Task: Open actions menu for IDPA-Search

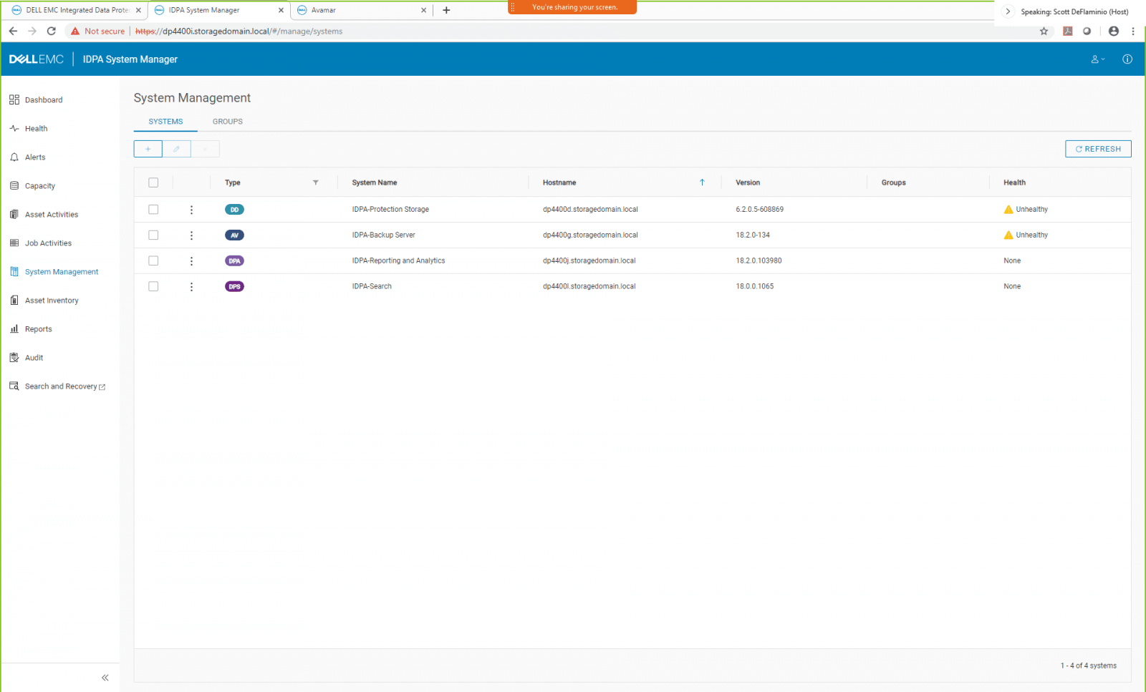Action: click(191, 286)
